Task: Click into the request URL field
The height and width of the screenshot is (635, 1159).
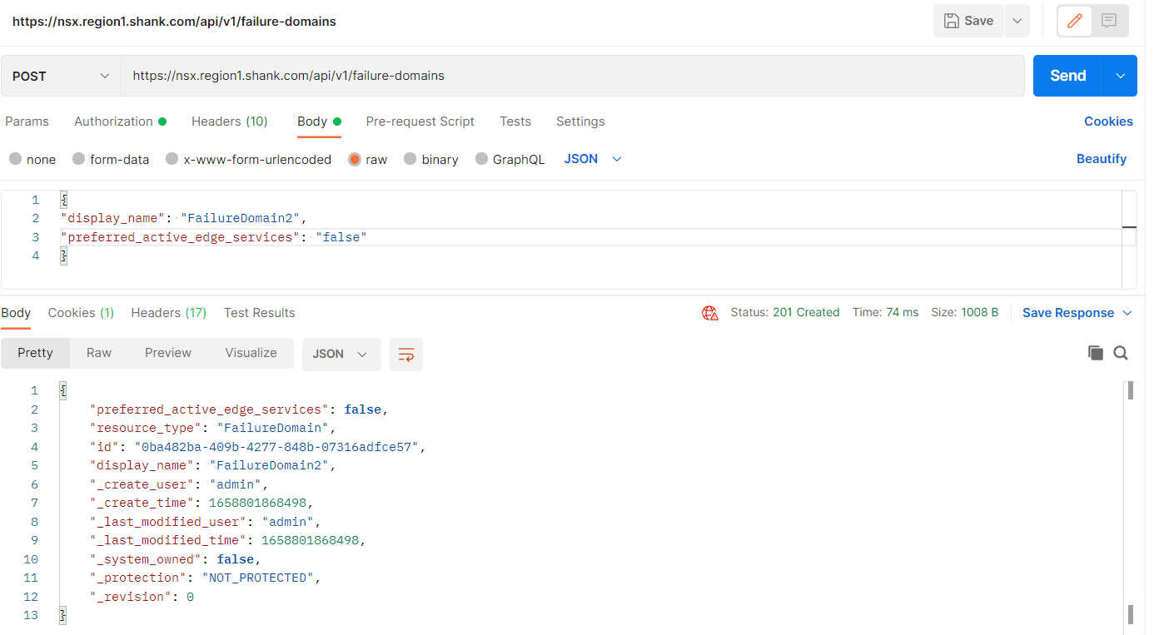Action: [x=573, y=76]
